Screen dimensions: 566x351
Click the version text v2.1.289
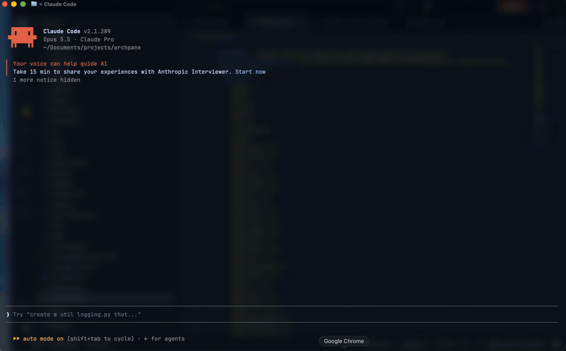click(x=97, y=31)
